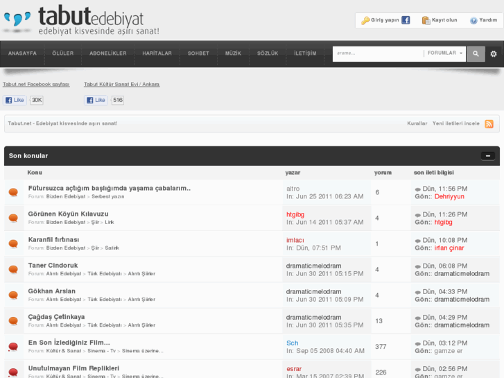The height and width of the screenshot is (378, 504).
Task: Go to last post at 06:08 PM
Action: pos(417,266)
